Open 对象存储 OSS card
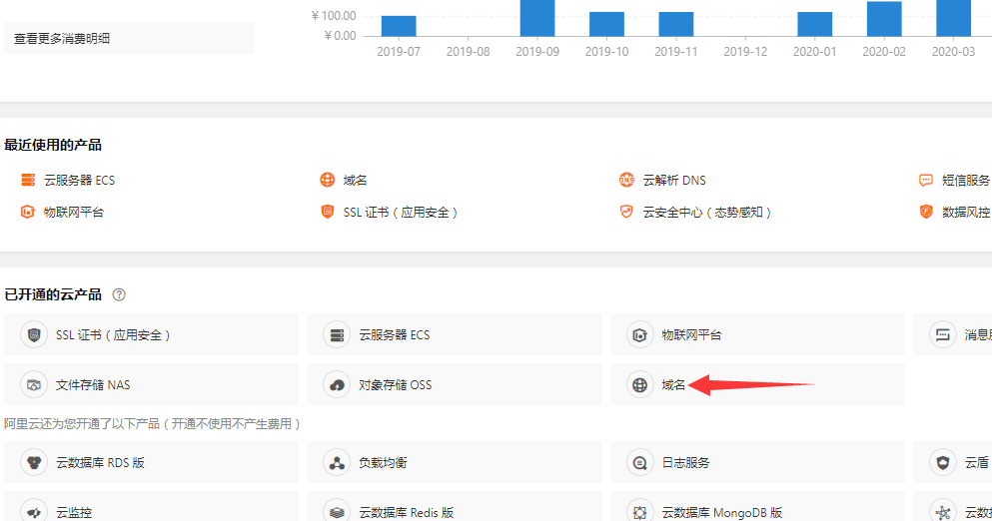Screen dimensions: 992x521 tap(455, 384)
